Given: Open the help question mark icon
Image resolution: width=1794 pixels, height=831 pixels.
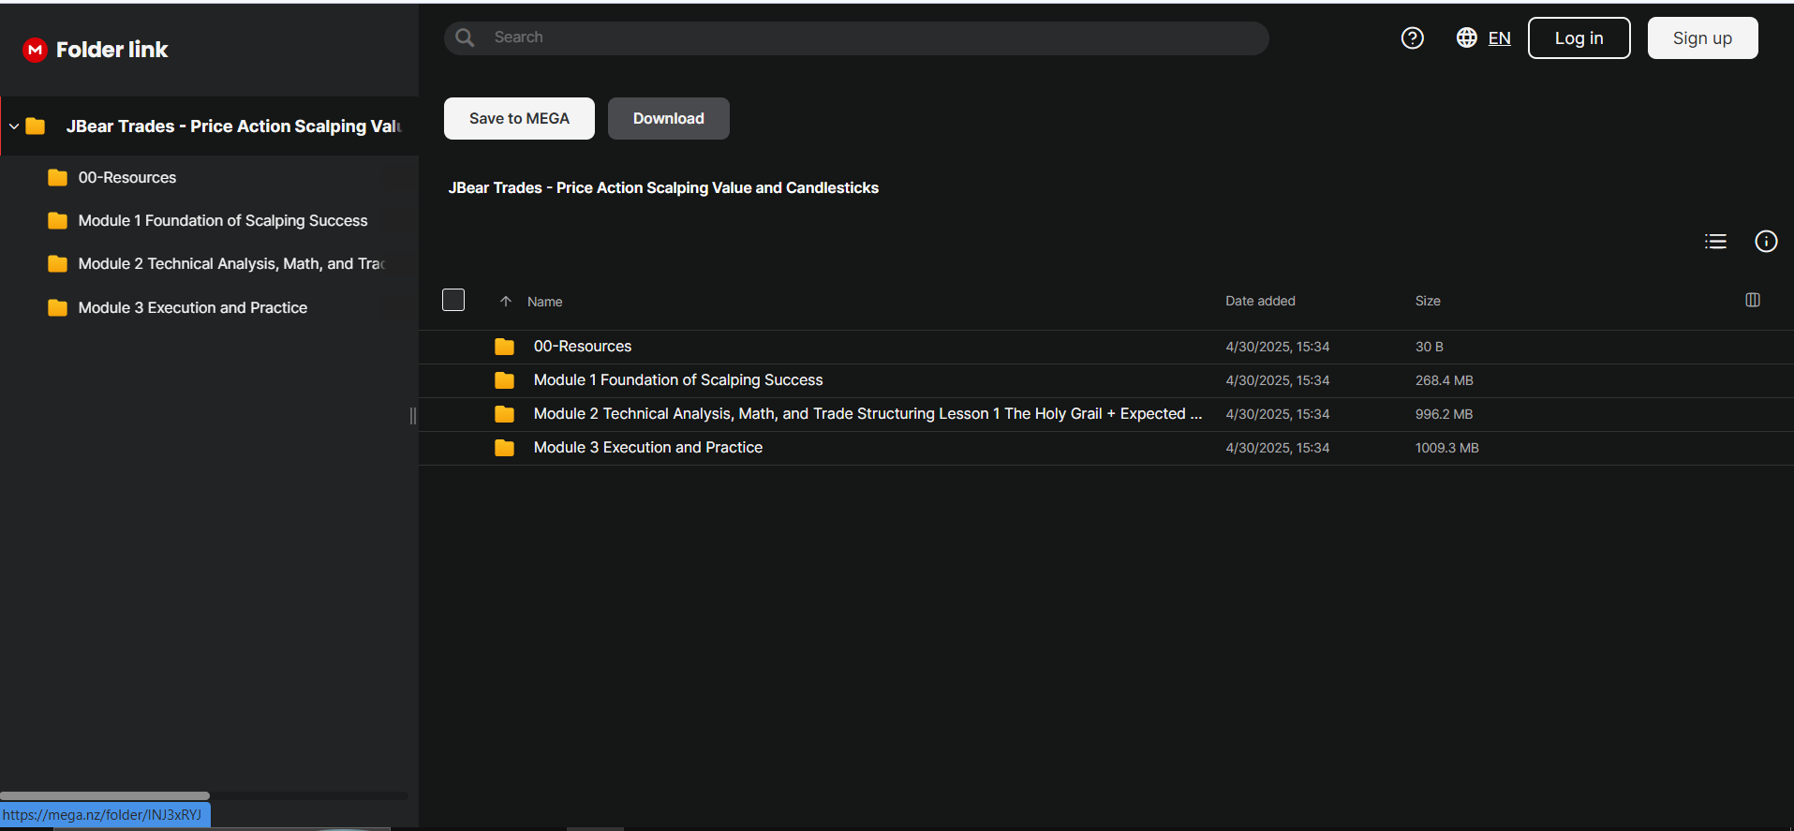Looking at the screenshot, I should coord(1413,37).
